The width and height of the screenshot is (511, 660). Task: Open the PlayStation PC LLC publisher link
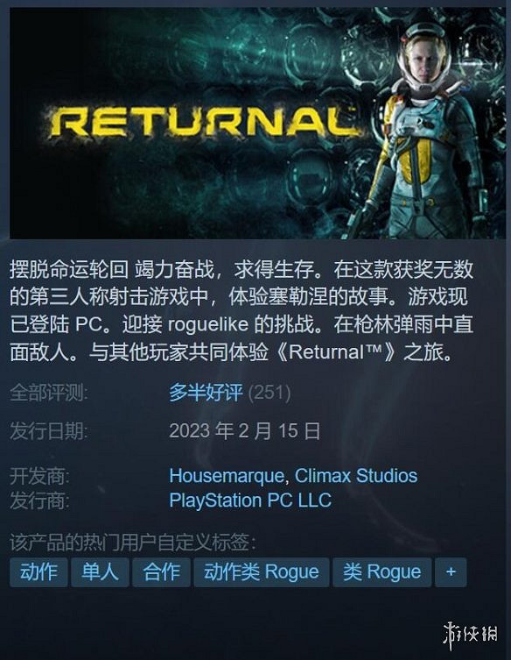[250, 500]
